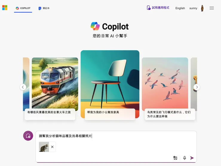The width and height of the screenshot is (221, 166).
Task: Click prompt 有哪些风景最优美的全景火车之旅
Action: [50, 114]
